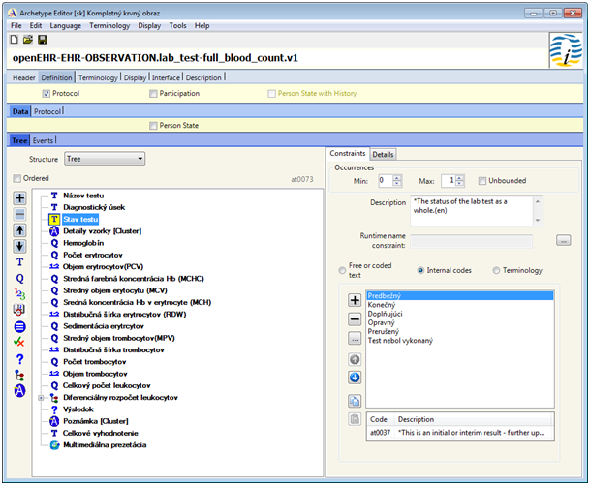Viewport: 590px width, 485px height.
Task: Select Hemoglobín in the tree
Action: click(83, 243)
